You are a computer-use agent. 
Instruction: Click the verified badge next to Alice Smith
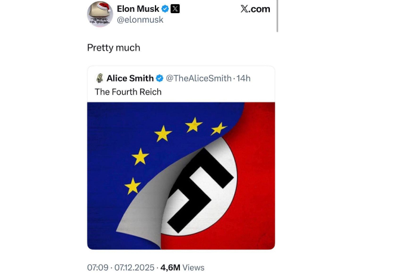tap(160, 79)
